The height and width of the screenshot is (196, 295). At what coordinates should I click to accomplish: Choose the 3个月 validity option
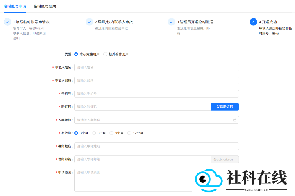click(76, 133)
